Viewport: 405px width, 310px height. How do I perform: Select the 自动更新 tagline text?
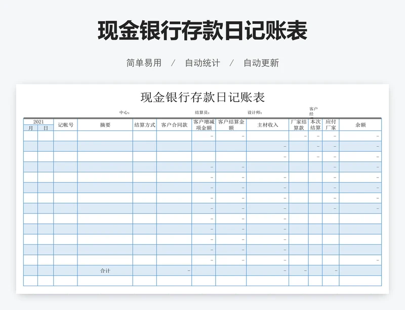261,63
